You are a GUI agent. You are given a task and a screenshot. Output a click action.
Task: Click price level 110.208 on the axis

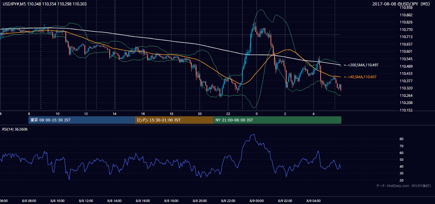point(406,103)
